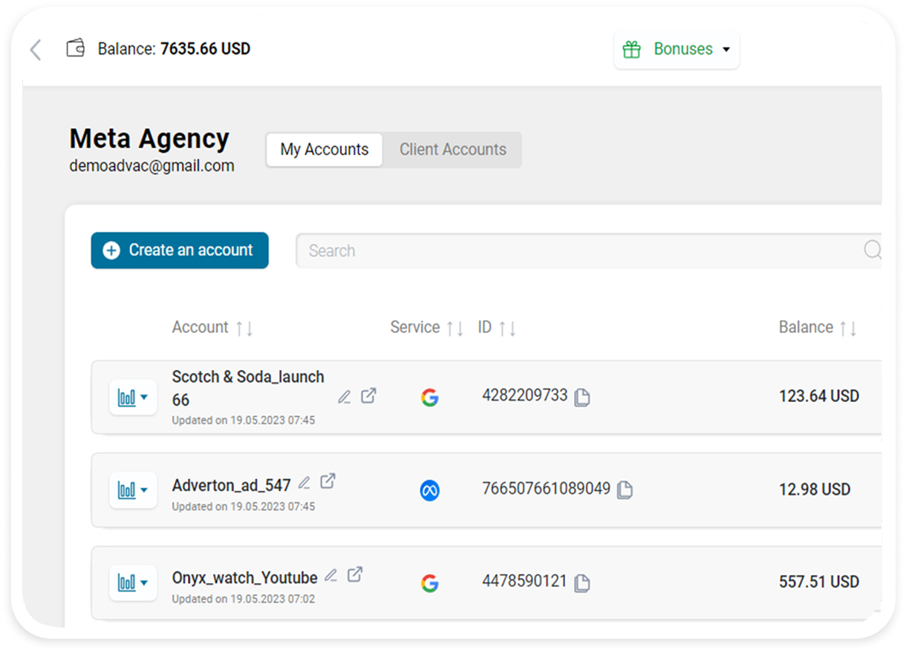The image size is (906, 652).
Task: Sort accounts by Balance column
Action: [x=848, y=329]
